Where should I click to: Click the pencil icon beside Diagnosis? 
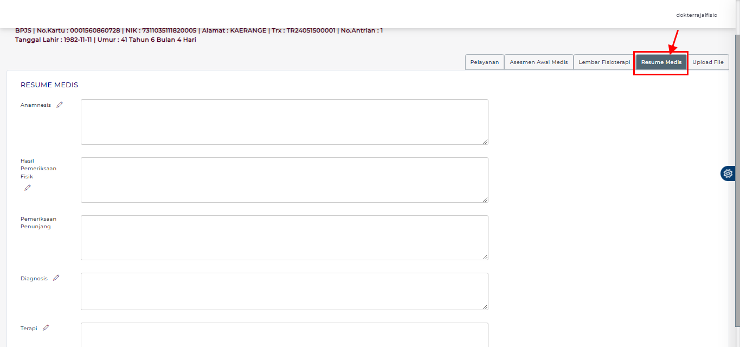point(56,278)
